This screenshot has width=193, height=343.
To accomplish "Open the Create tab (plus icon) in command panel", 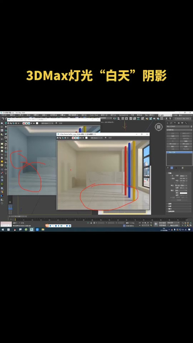I will [167, 123].
